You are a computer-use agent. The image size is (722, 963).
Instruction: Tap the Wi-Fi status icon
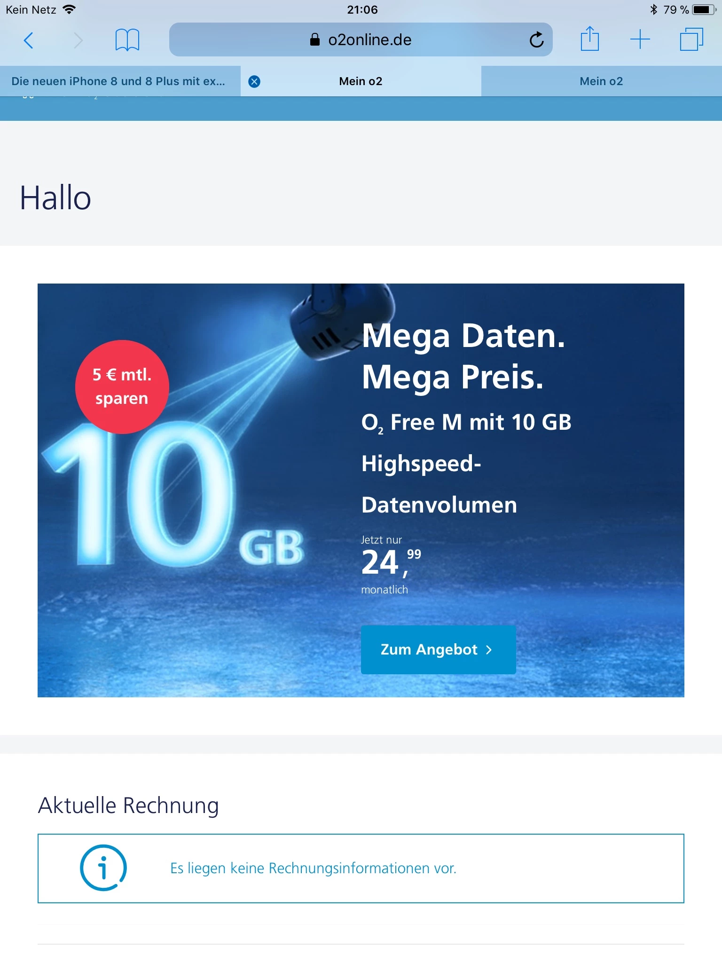(69, 9)
